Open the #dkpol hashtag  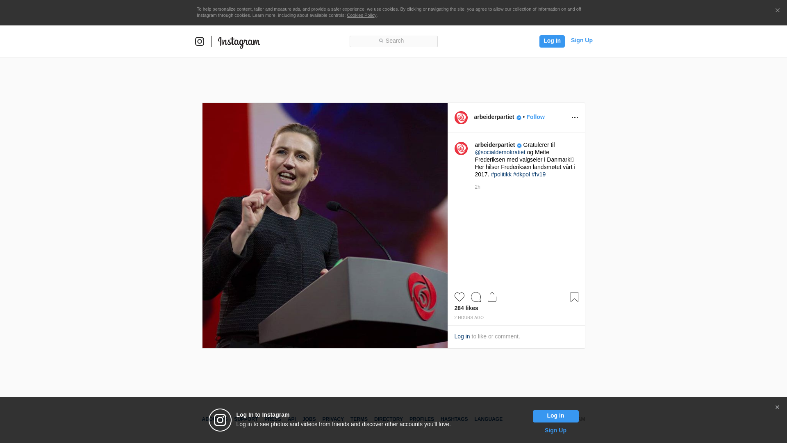pos(521,174)
